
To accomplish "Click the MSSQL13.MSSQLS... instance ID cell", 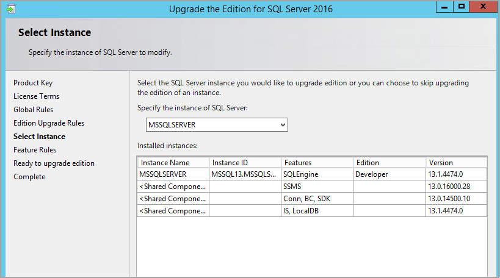I will pos(245,174).
